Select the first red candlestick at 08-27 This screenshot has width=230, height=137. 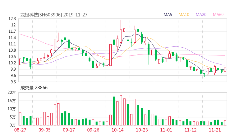tap(20, 60)
